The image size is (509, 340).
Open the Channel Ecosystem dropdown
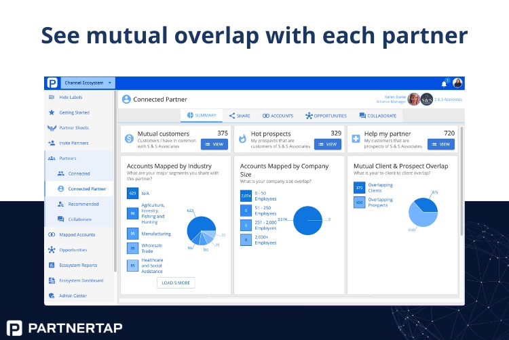88,83
